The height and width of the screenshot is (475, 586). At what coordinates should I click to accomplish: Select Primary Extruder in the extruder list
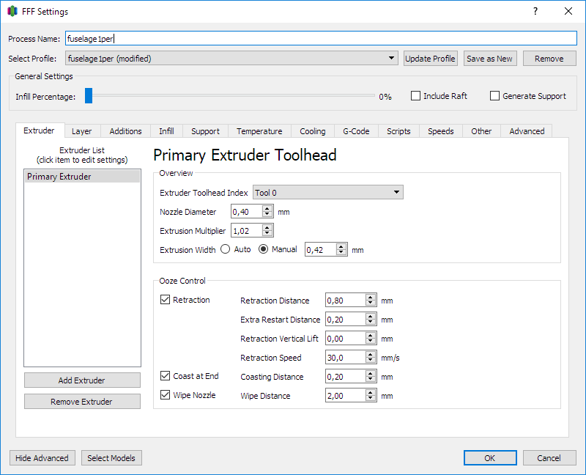pyautogui.click(x=82, y=177)
